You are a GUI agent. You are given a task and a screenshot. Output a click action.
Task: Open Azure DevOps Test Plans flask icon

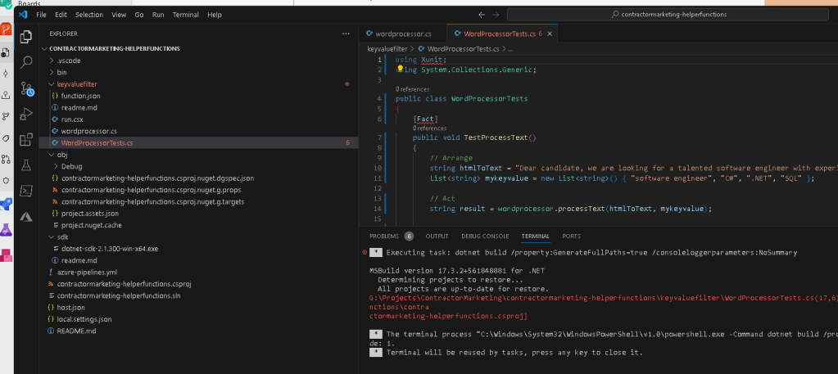tap(6, 230)
